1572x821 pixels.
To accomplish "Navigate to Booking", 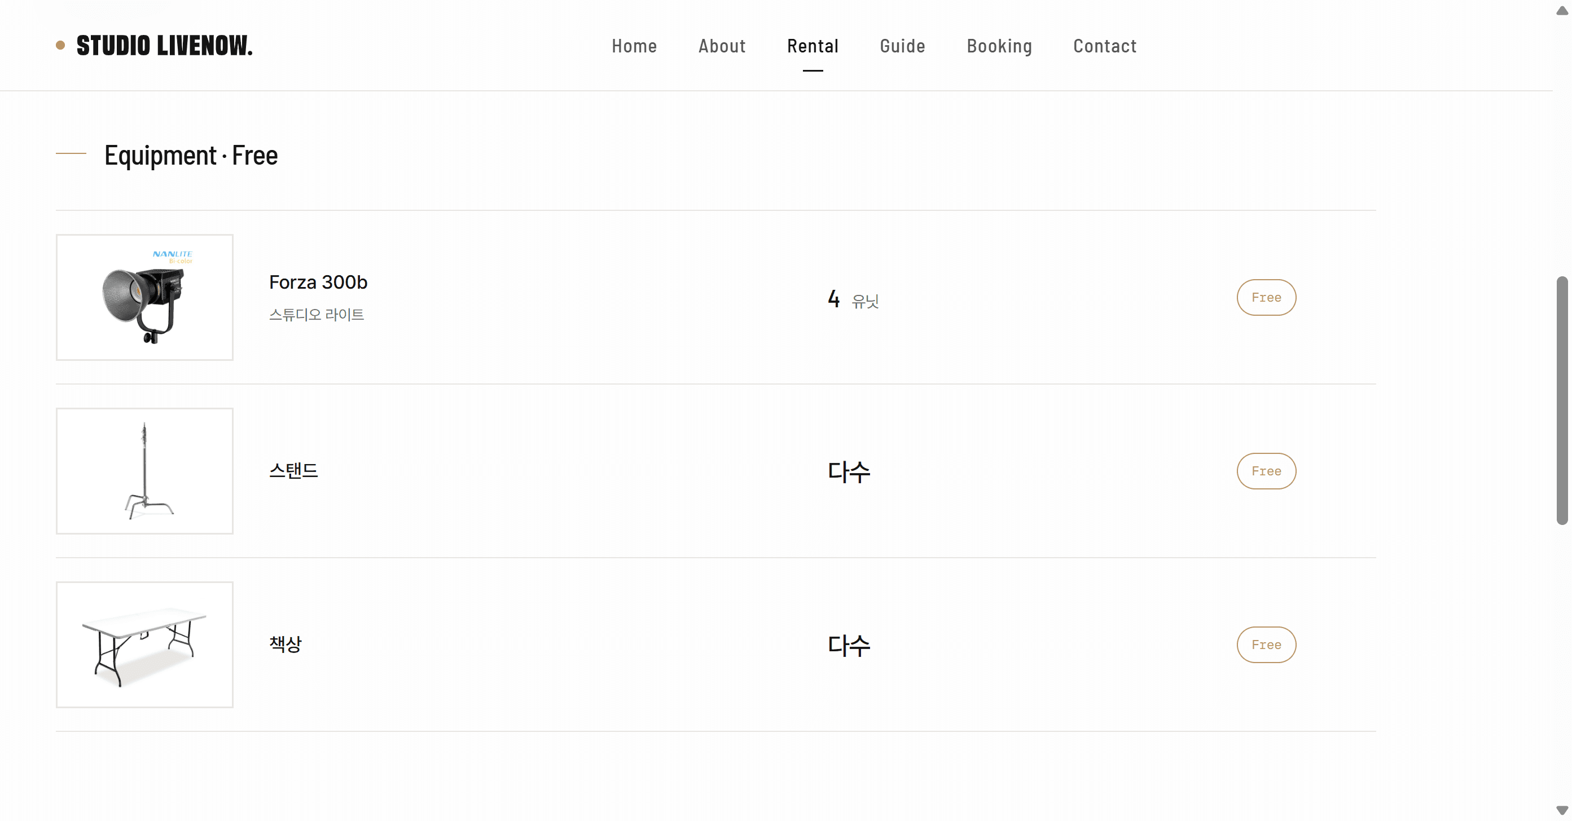I will point(999,46).
